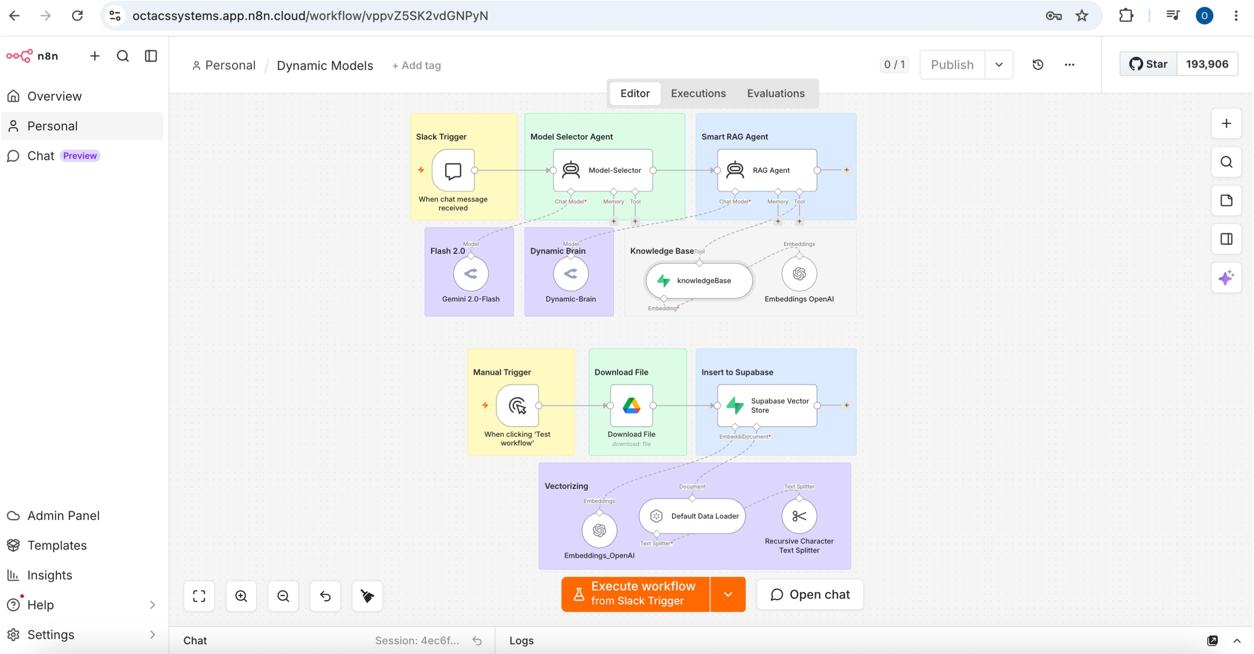Open Personal in the sidebar

82,126
